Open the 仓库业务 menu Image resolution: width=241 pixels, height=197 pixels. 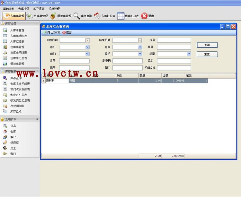24,9
